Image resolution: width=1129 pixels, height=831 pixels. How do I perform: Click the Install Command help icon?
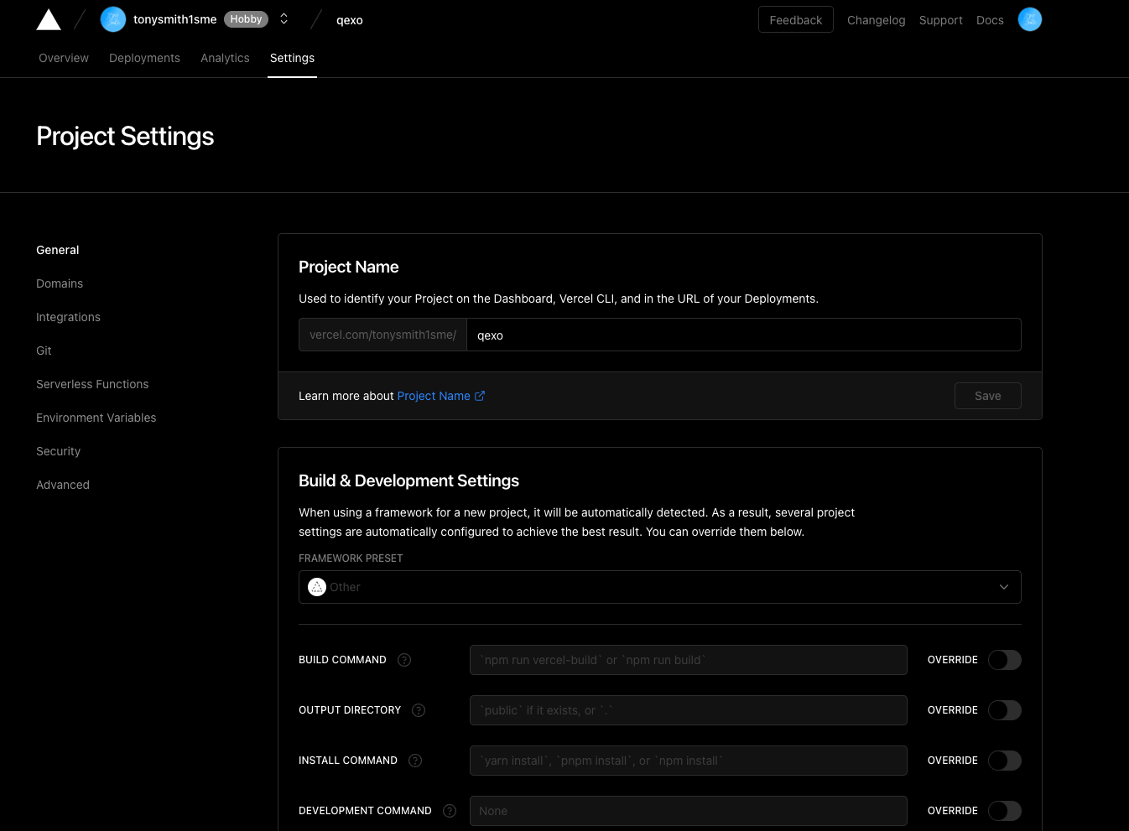[415, 761]
